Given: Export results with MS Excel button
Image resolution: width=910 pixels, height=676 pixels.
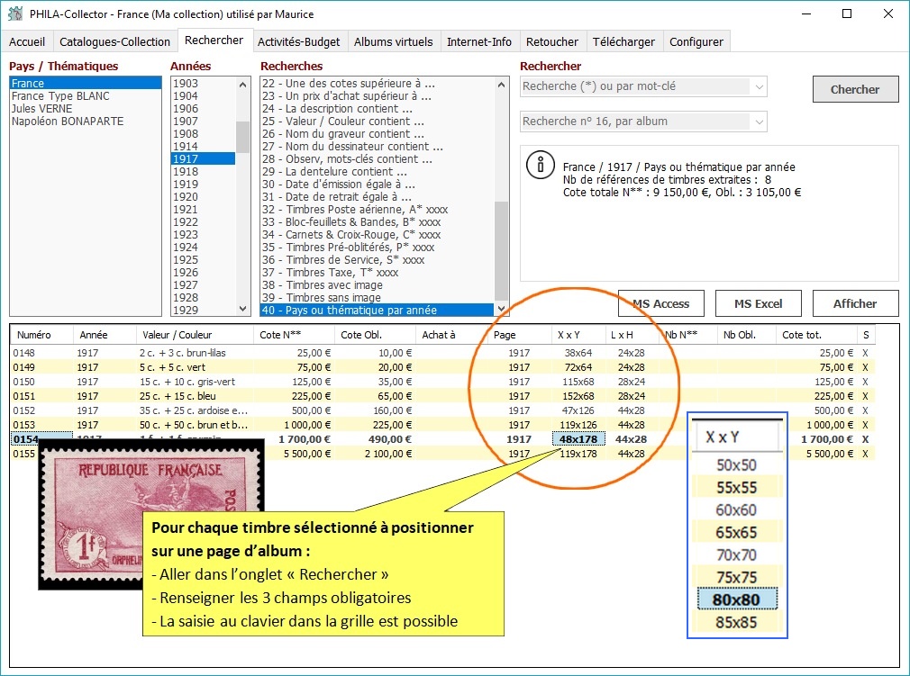Looking at the screenshot, I should click(758, 303).
